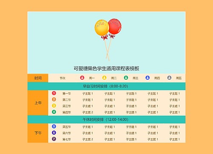Click the 第三节 cell under 周五
Image resolution: width=213 pixels, height=154 pixels.
point(175,106)
